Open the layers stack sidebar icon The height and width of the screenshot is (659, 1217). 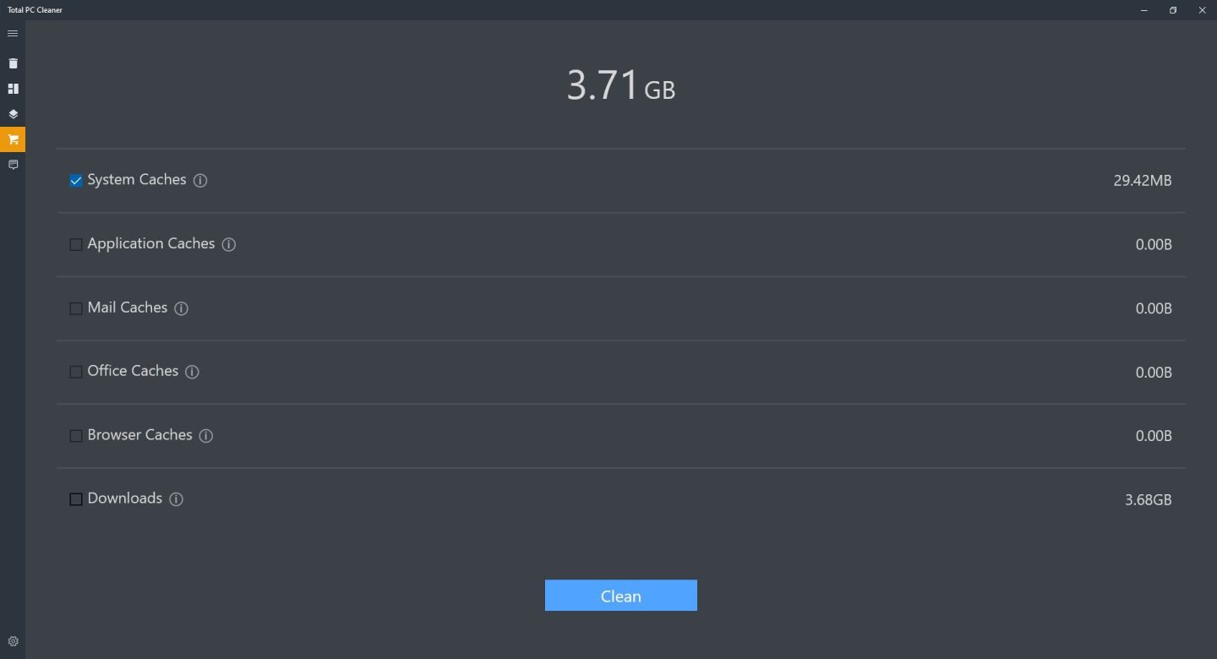coord(13,114)
